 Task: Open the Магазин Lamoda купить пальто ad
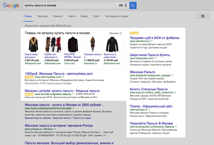click(62, 91)
